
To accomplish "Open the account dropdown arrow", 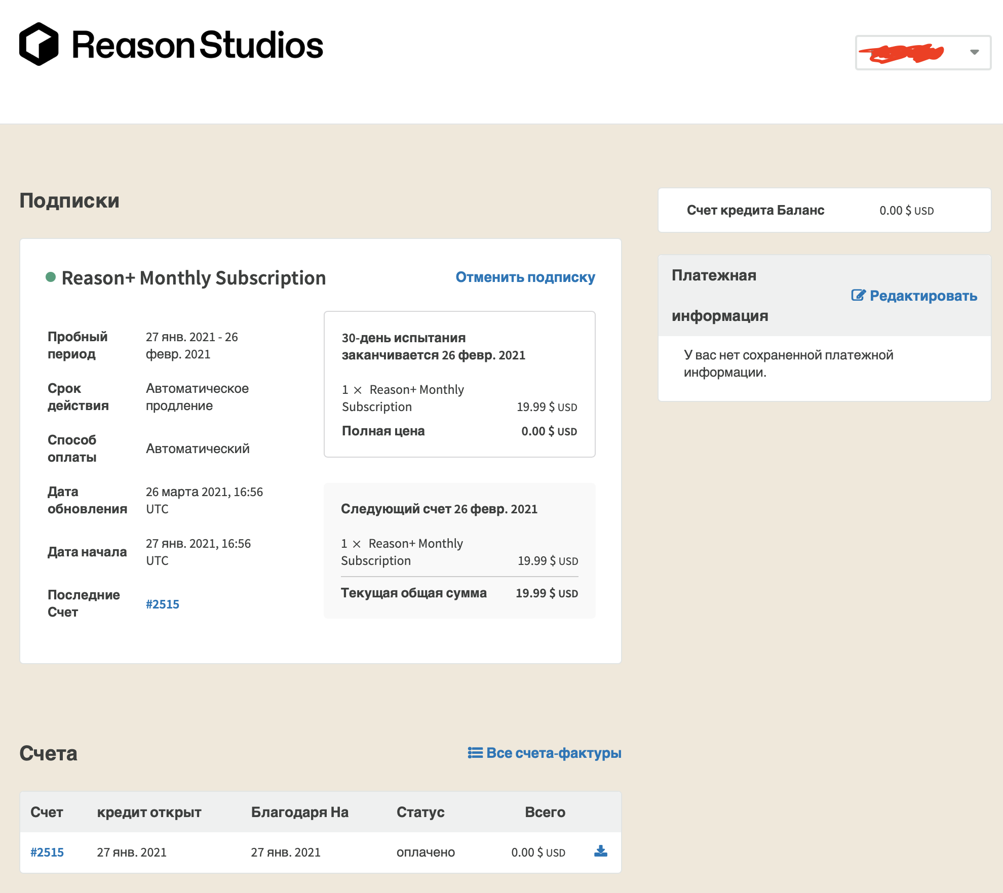I will coord(974,52).
